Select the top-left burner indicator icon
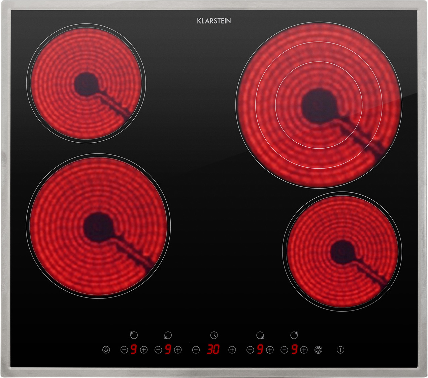Screen dimensions: 428x378 (x=134, y=335)
